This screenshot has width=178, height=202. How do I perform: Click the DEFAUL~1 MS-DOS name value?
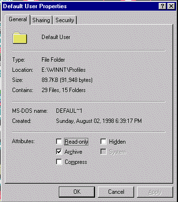pyautogui.click(x=69, y=111)
